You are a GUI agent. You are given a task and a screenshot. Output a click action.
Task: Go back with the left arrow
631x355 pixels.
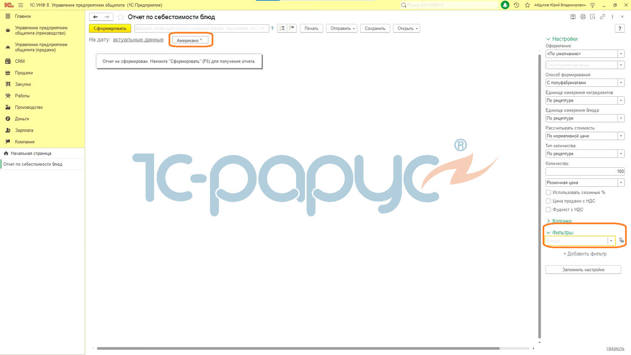[95, 17]
